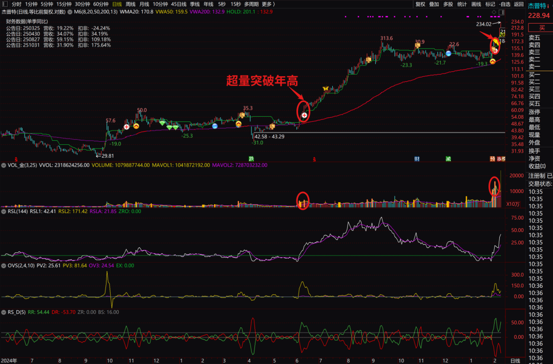
Task: Expand the 更多 periods menu
Action: 268,4
